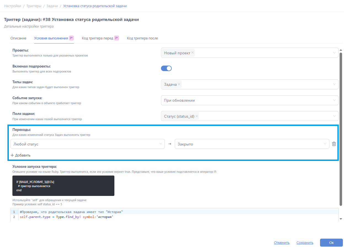344x248 pixels.
Task: Open the 'Закрыто' target status dropdown
Action: [252, 144]
